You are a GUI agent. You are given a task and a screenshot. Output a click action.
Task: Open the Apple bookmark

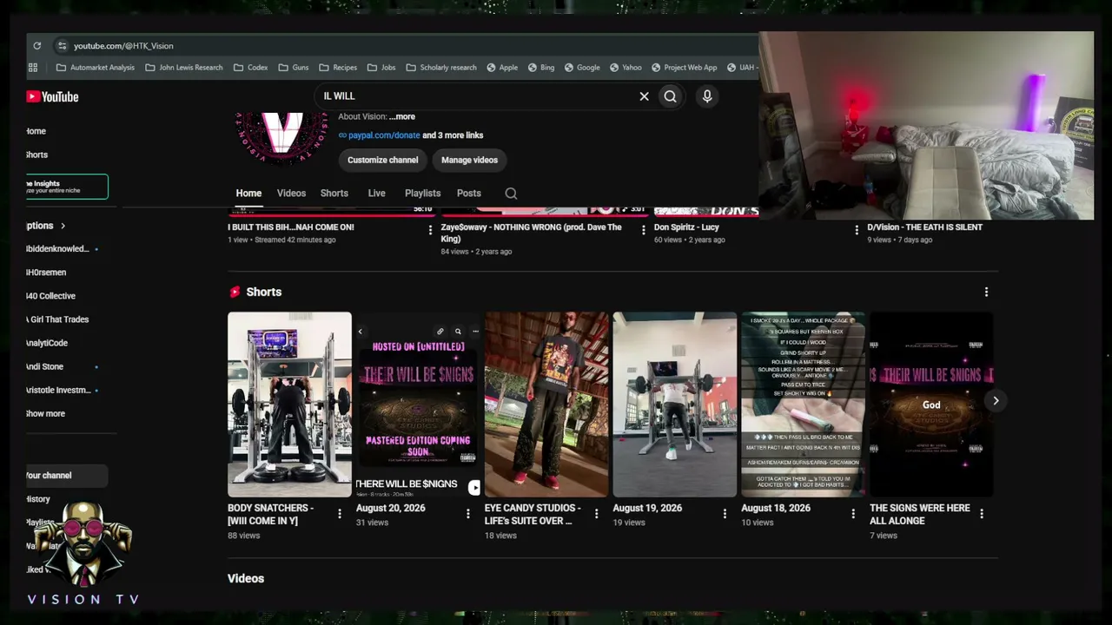coord(502,68)
